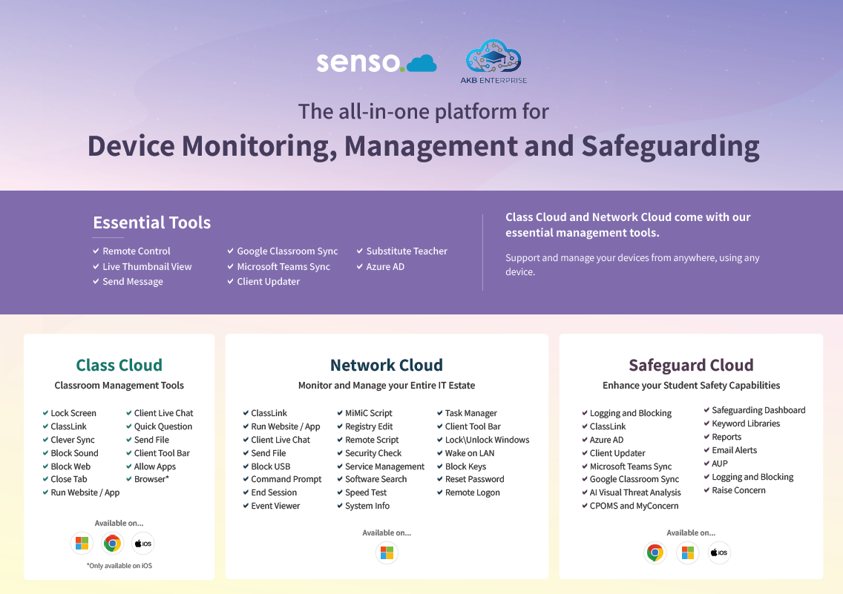The width and height of the screenshot is (843, 594).
Task: Click 'Registry Edit' in Network Cloud
Action: pyautogui.click(x=369, y=426)
